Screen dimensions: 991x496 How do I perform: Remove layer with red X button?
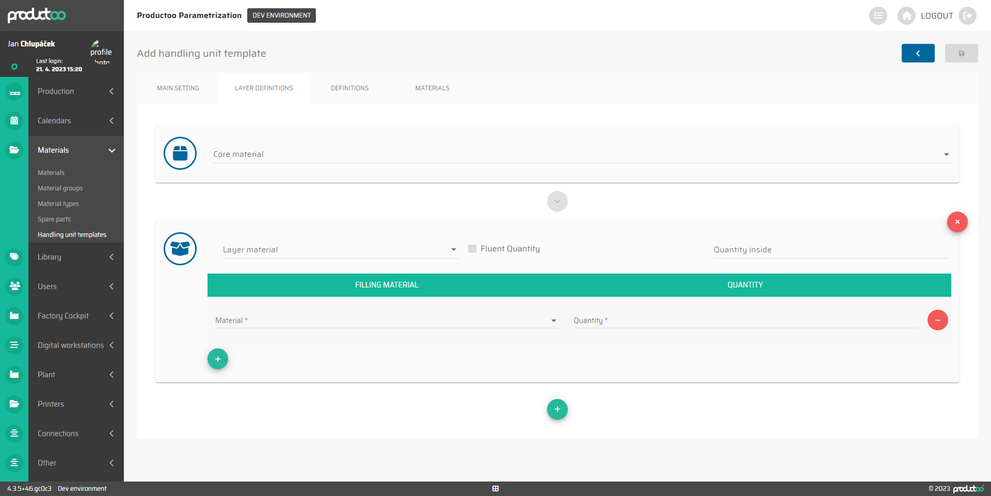coord(957,222)
